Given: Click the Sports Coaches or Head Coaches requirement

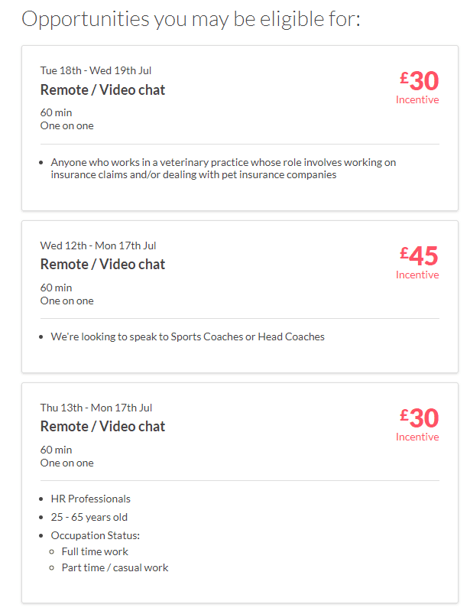Looking at the screenshot, I should (x=187, y=336).
